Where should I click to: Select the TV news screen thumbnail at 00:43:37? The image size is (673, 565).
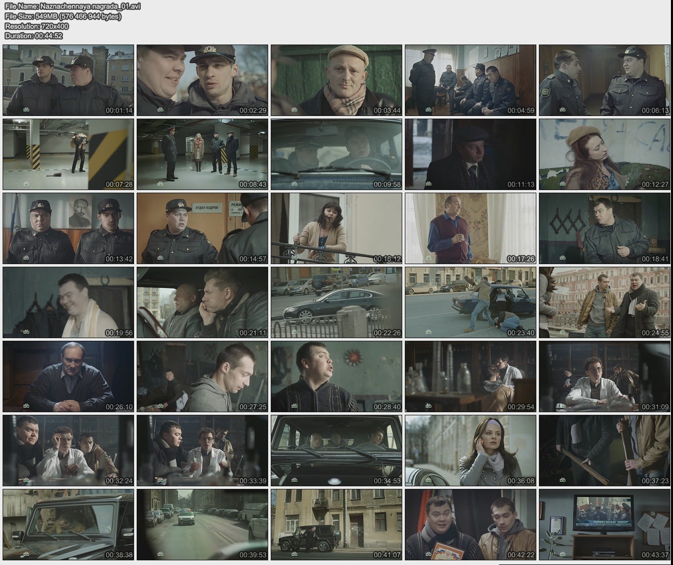tap(604, 525)
